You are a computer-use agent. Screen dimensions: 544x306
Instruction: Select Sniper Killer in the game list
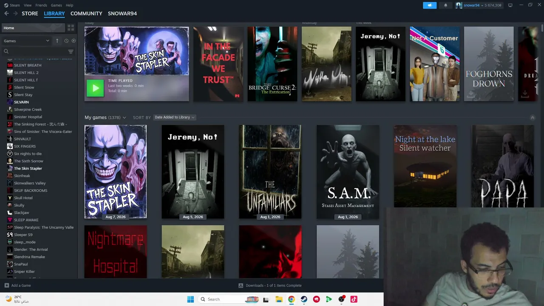(x=24, y=272)
